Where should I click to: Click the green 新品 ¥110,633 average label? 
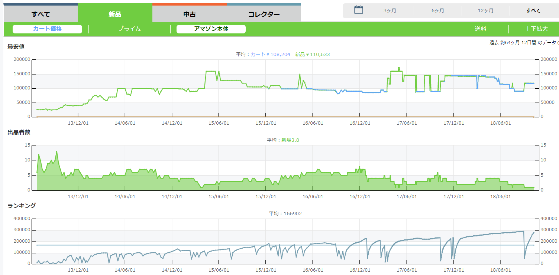pyautogui.click(x=312, y=55)
